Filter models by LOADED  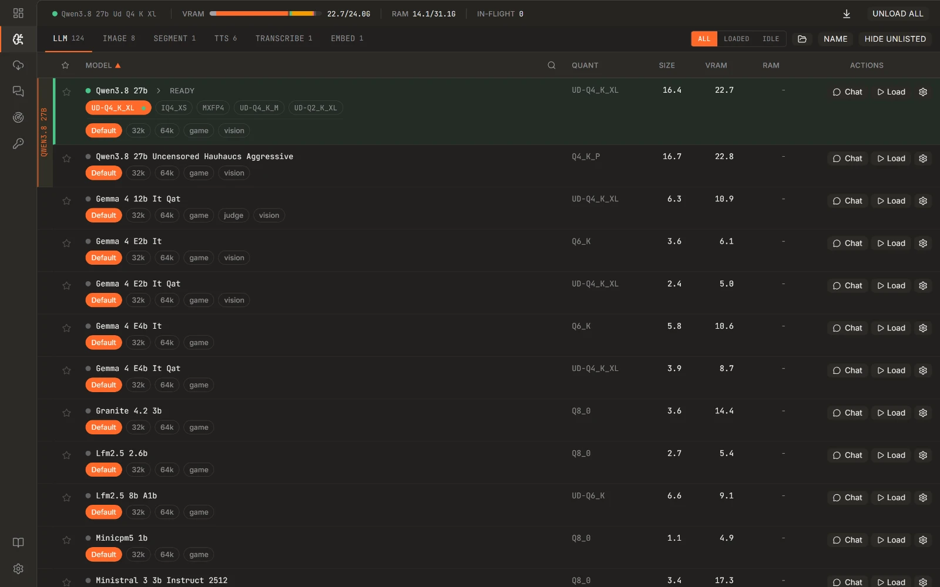(x=737, y=39)
